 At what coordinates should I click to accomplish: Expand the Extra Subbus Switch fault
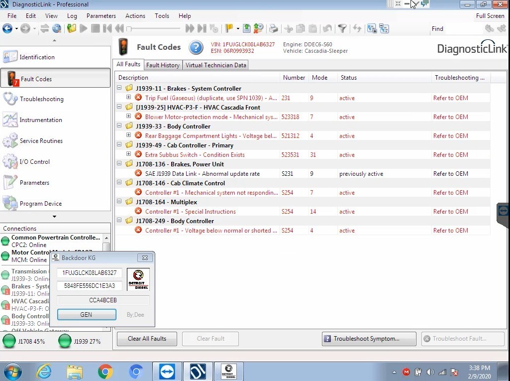[x=128, y=154]
